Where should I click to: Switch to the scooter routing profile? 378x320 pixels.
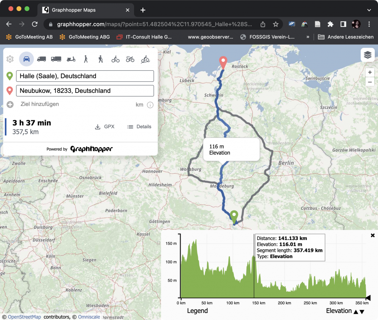click(71, 59)
